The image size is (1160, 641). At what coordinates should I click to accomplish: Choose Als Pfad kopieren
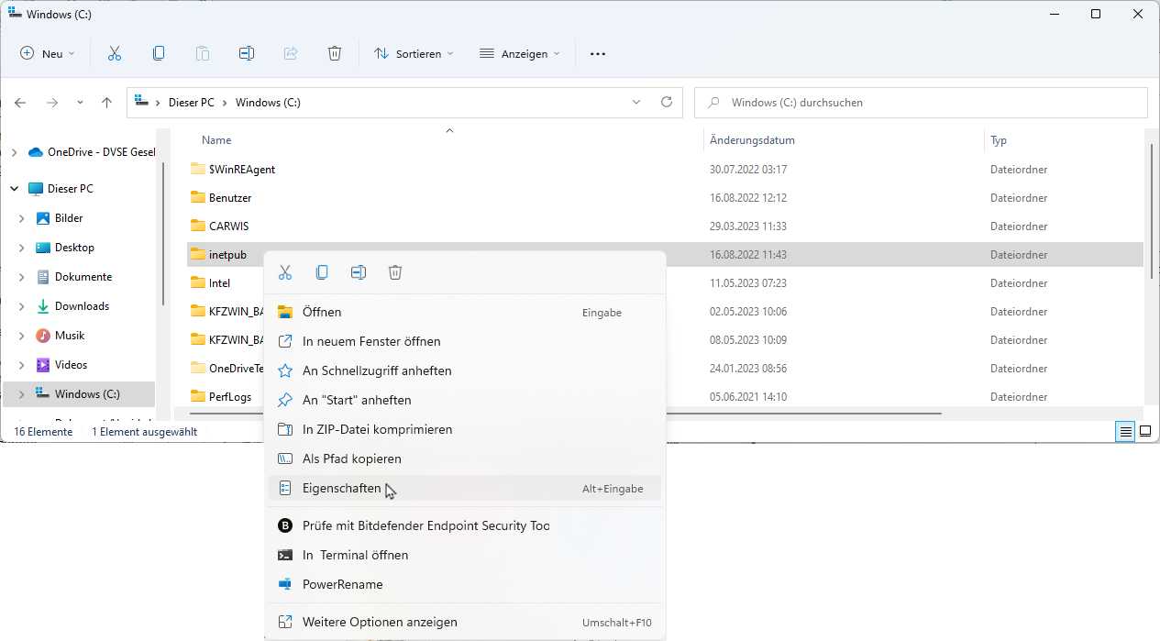[x=465, y=459]
